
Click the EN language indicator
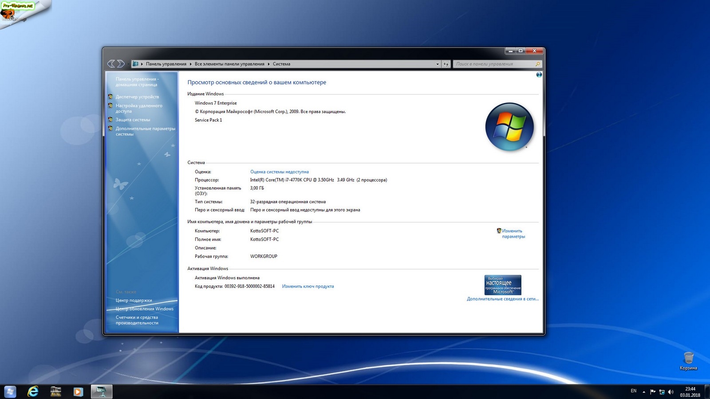633,391
